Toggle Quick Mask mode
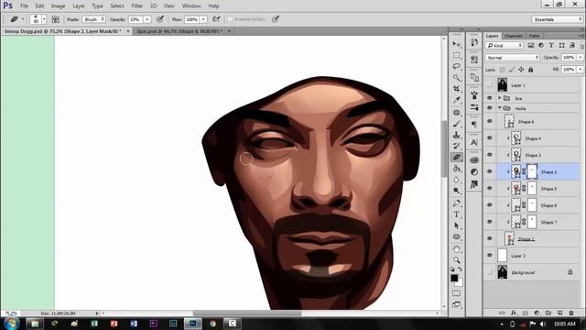This screenshot has width=586, height=330. point(456,293)
